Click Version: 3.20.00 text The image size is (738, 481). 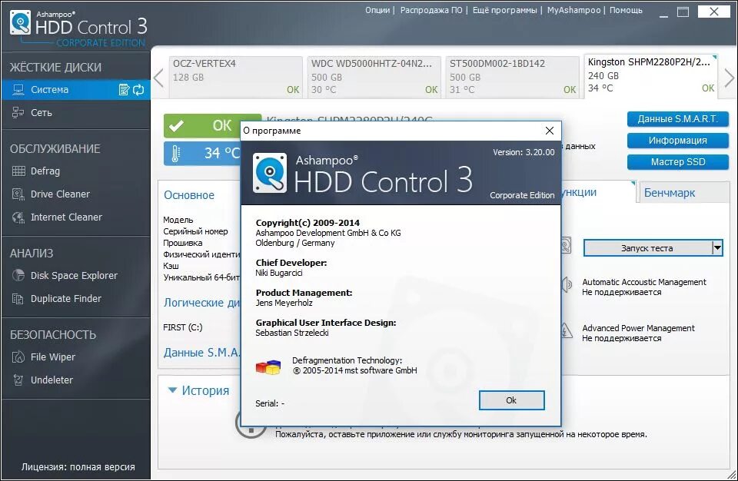tap(524, 152)
